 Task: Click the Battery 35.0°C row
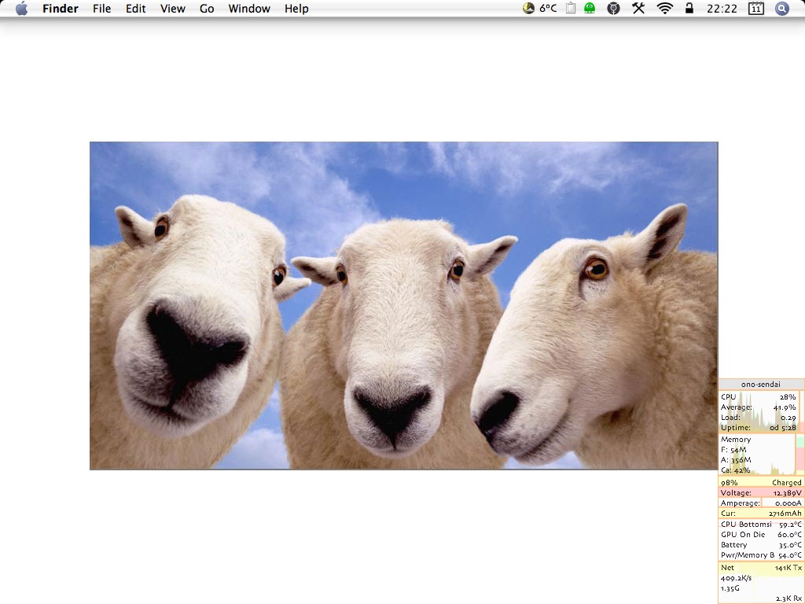[x=761, y=545]
